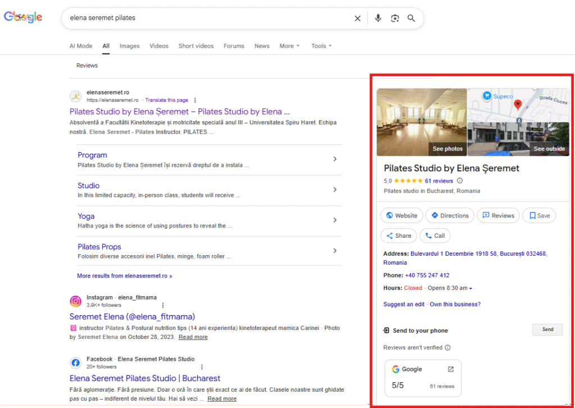This screenshot has width=575, height=408.
Task: Open the Tools dropdown
Action: [x=321, y=46]
